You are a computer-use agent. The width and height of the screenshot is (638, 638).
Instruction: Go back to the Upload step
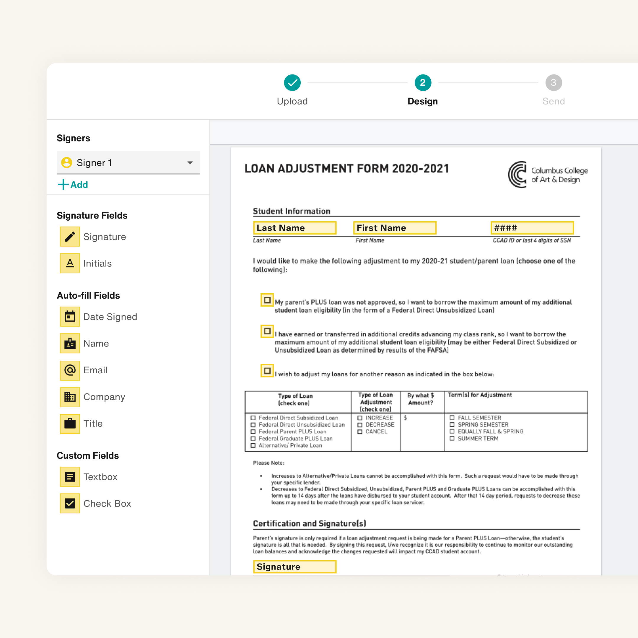click(292, 83)
